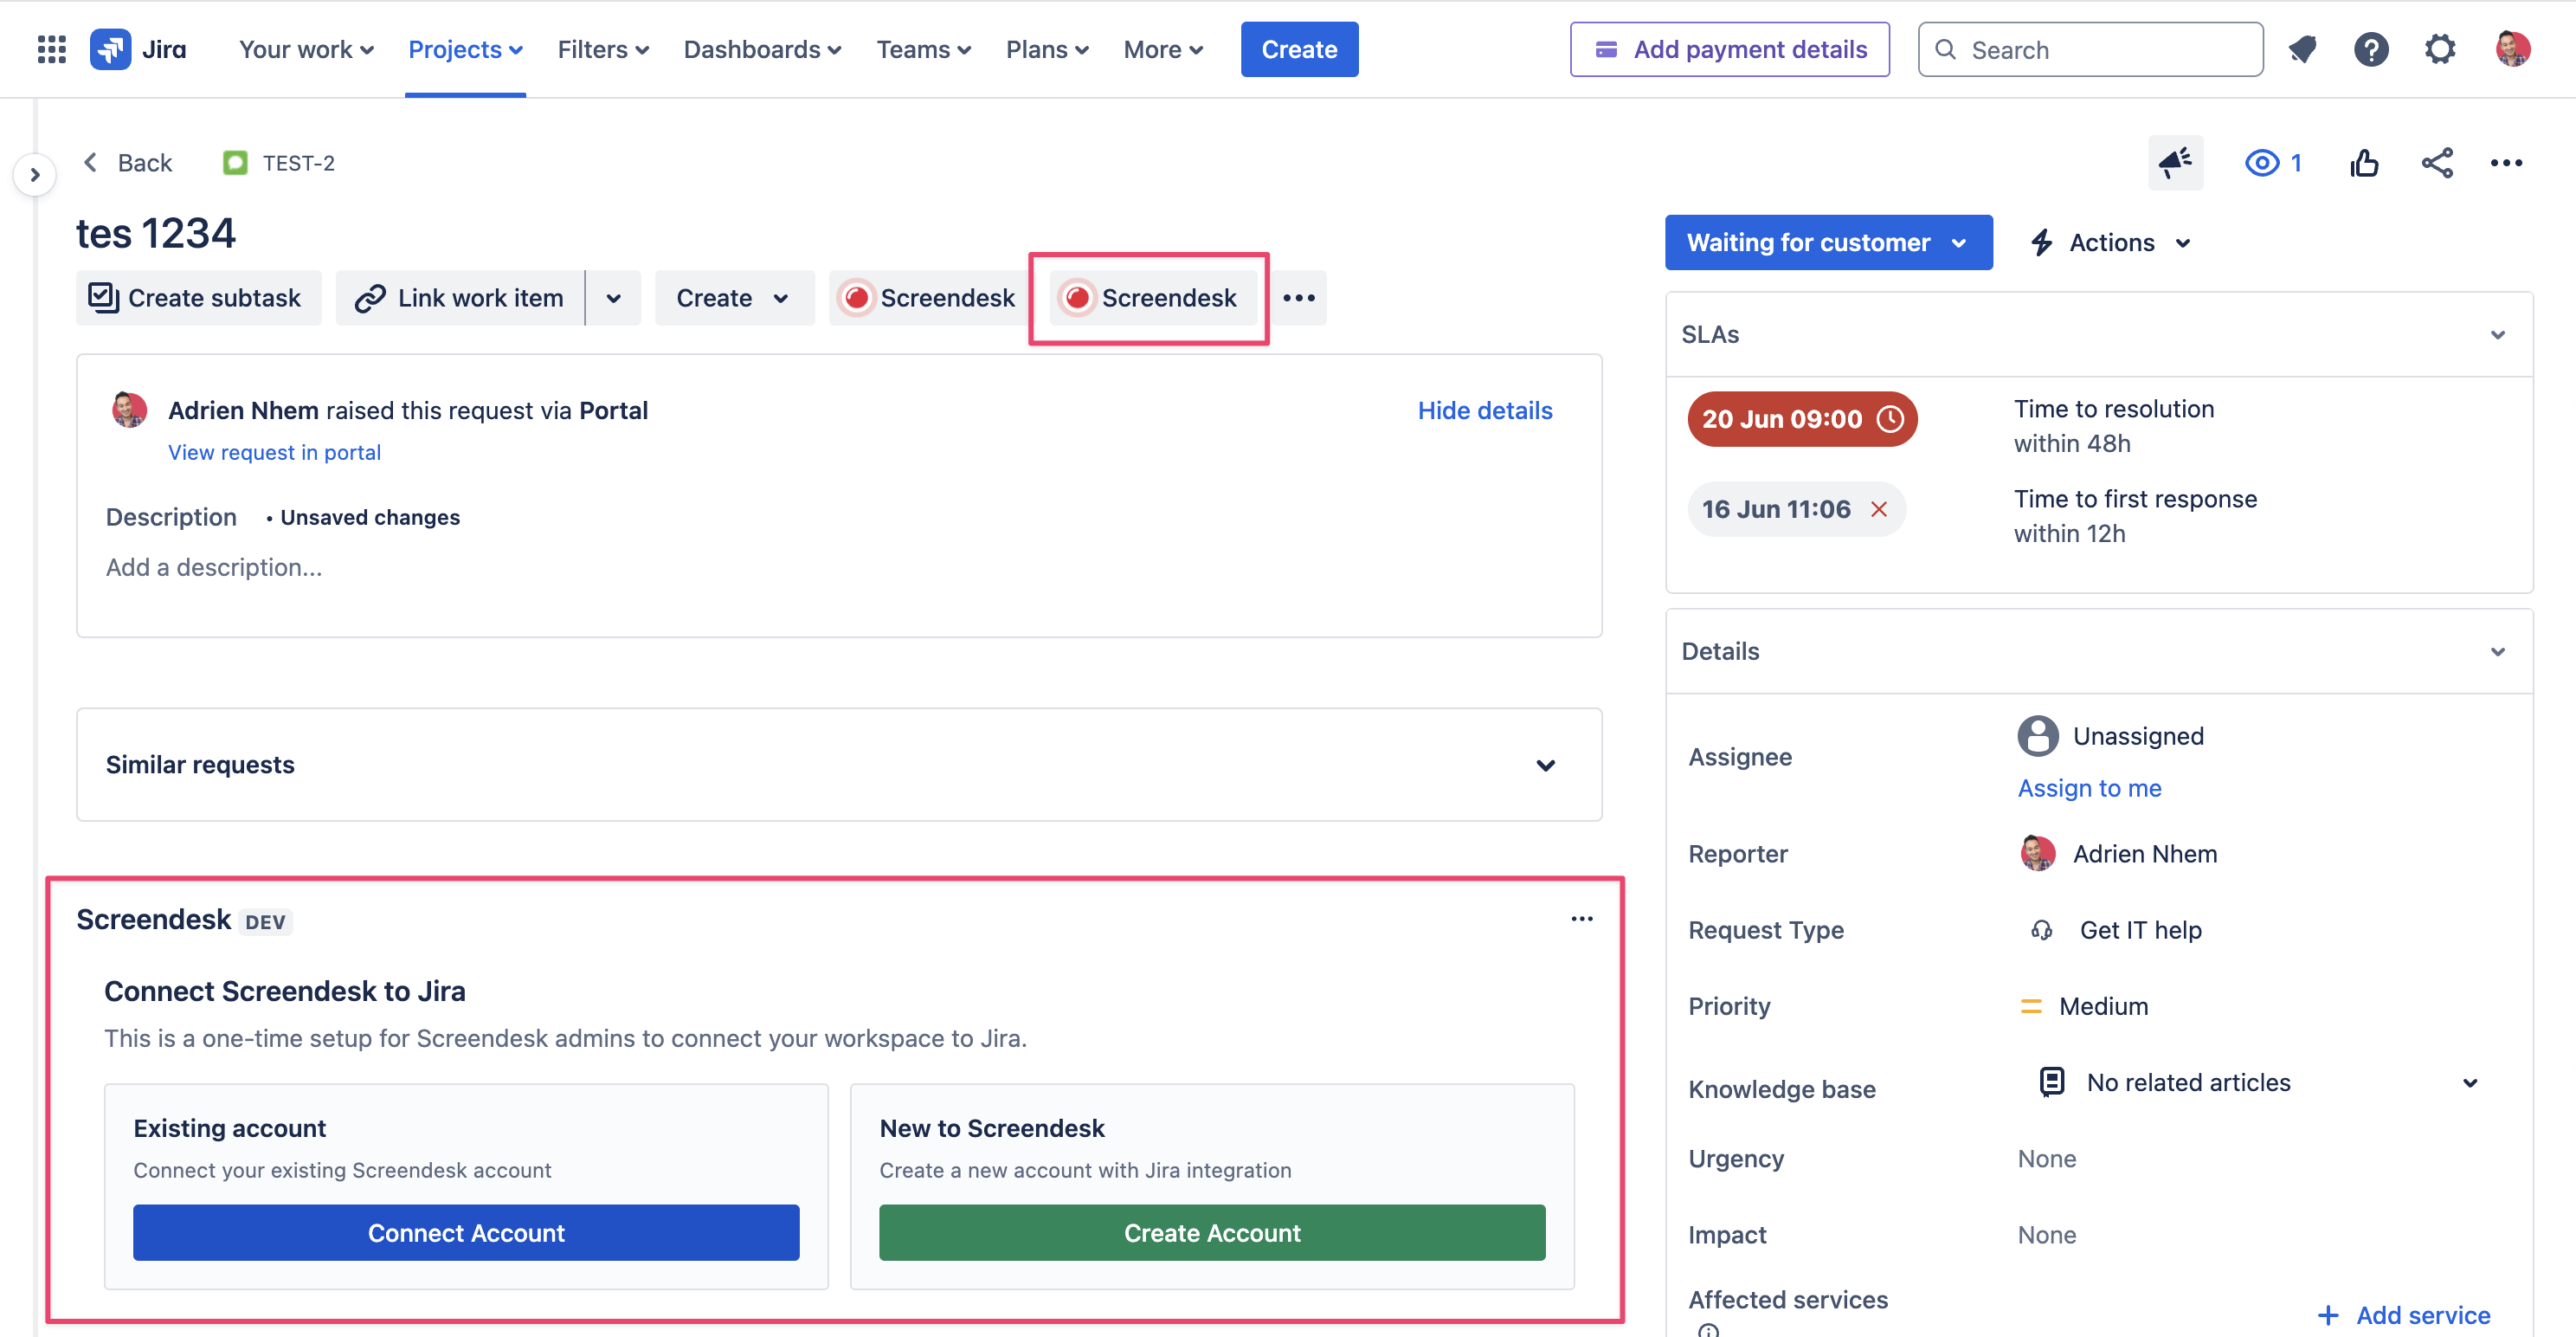
Task: Open the settings gear icon
Action: pos(2440,49)
